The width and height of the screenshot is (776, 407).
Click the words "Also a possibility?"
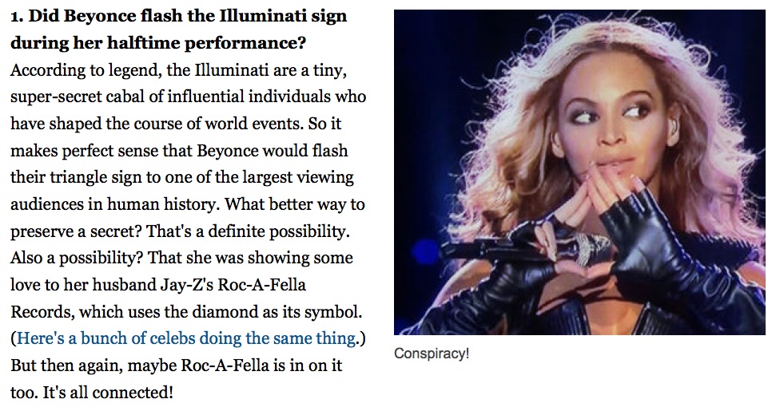[x=76, y=258]
